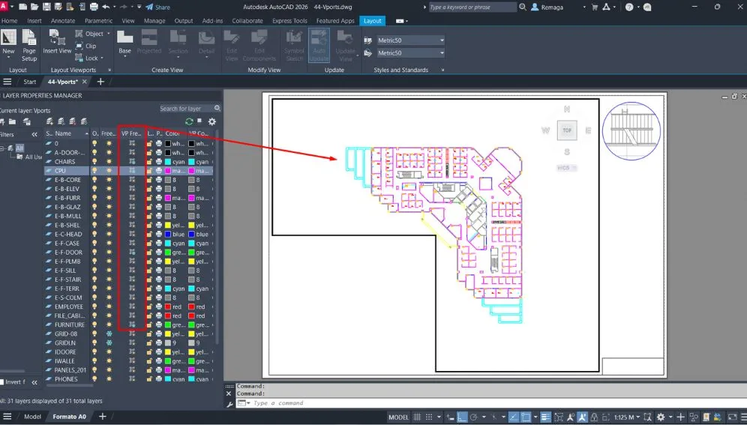Toggle VP Freeze for E-B-CORE layer
Screen dimensions: 747x425
tap(132, 180)
